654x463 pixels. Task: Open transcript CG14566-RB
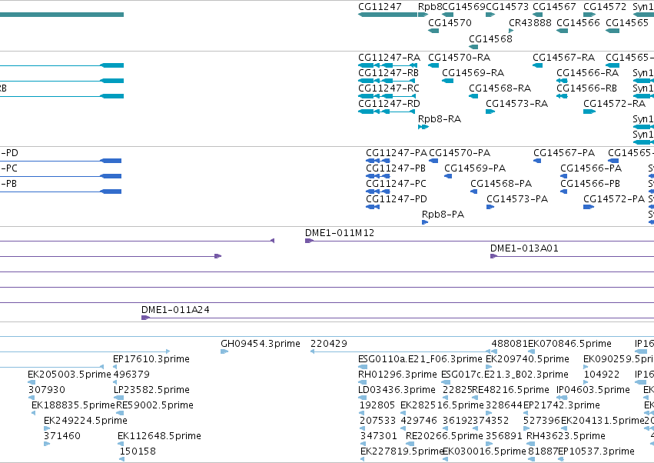(587, 88)
